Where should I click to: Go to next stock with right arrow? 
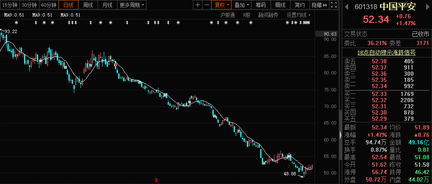(427, 6)
